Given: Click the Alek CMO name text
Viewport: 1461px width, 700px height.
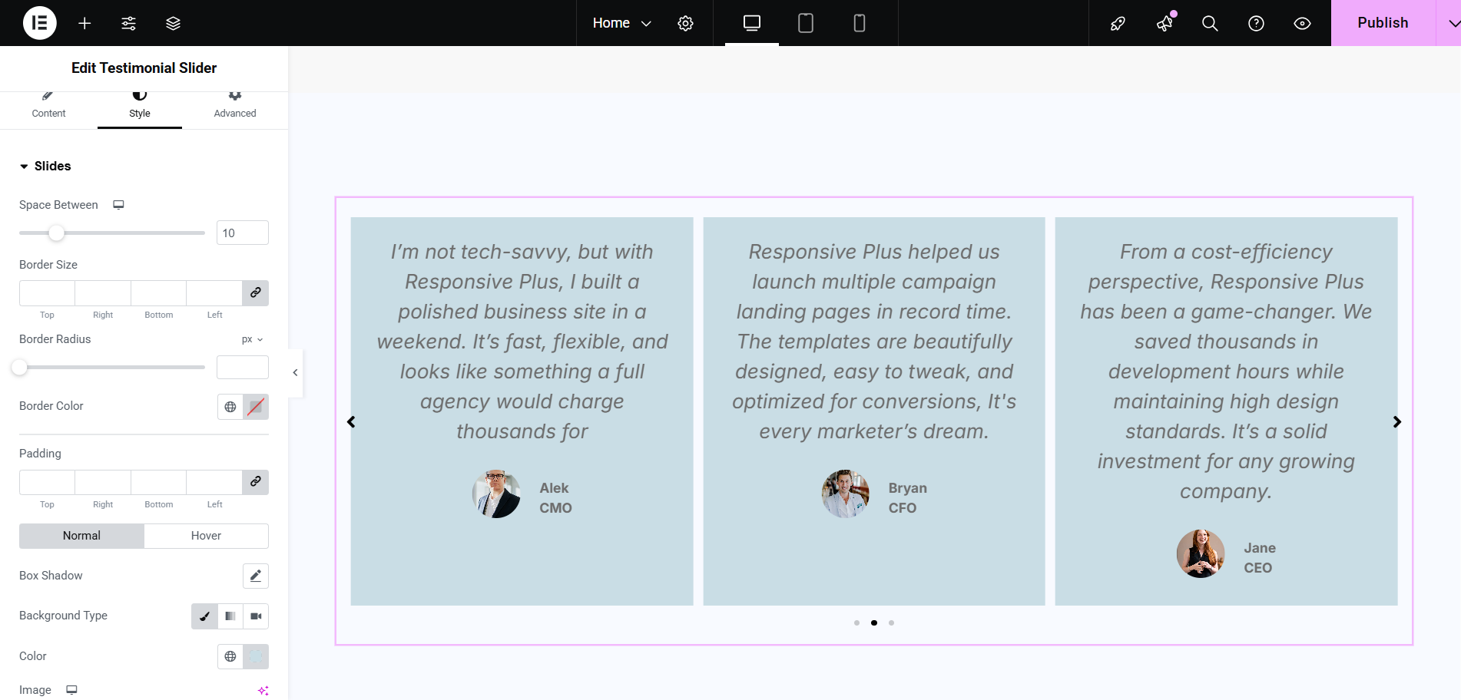Looking at the screenshot, I should pos(555,498).
